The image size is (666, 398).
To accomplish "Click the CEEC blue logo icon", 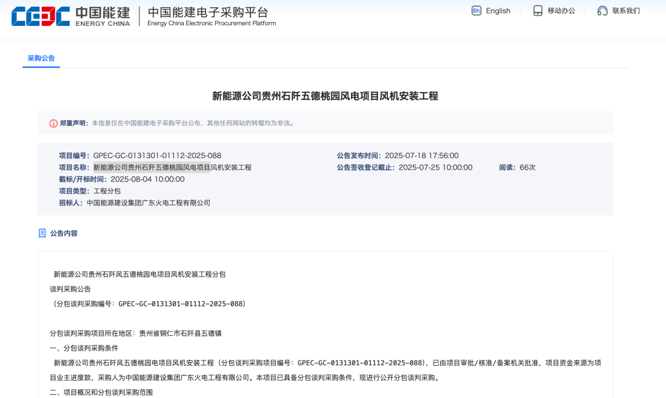I will click(x=40, y=17).
